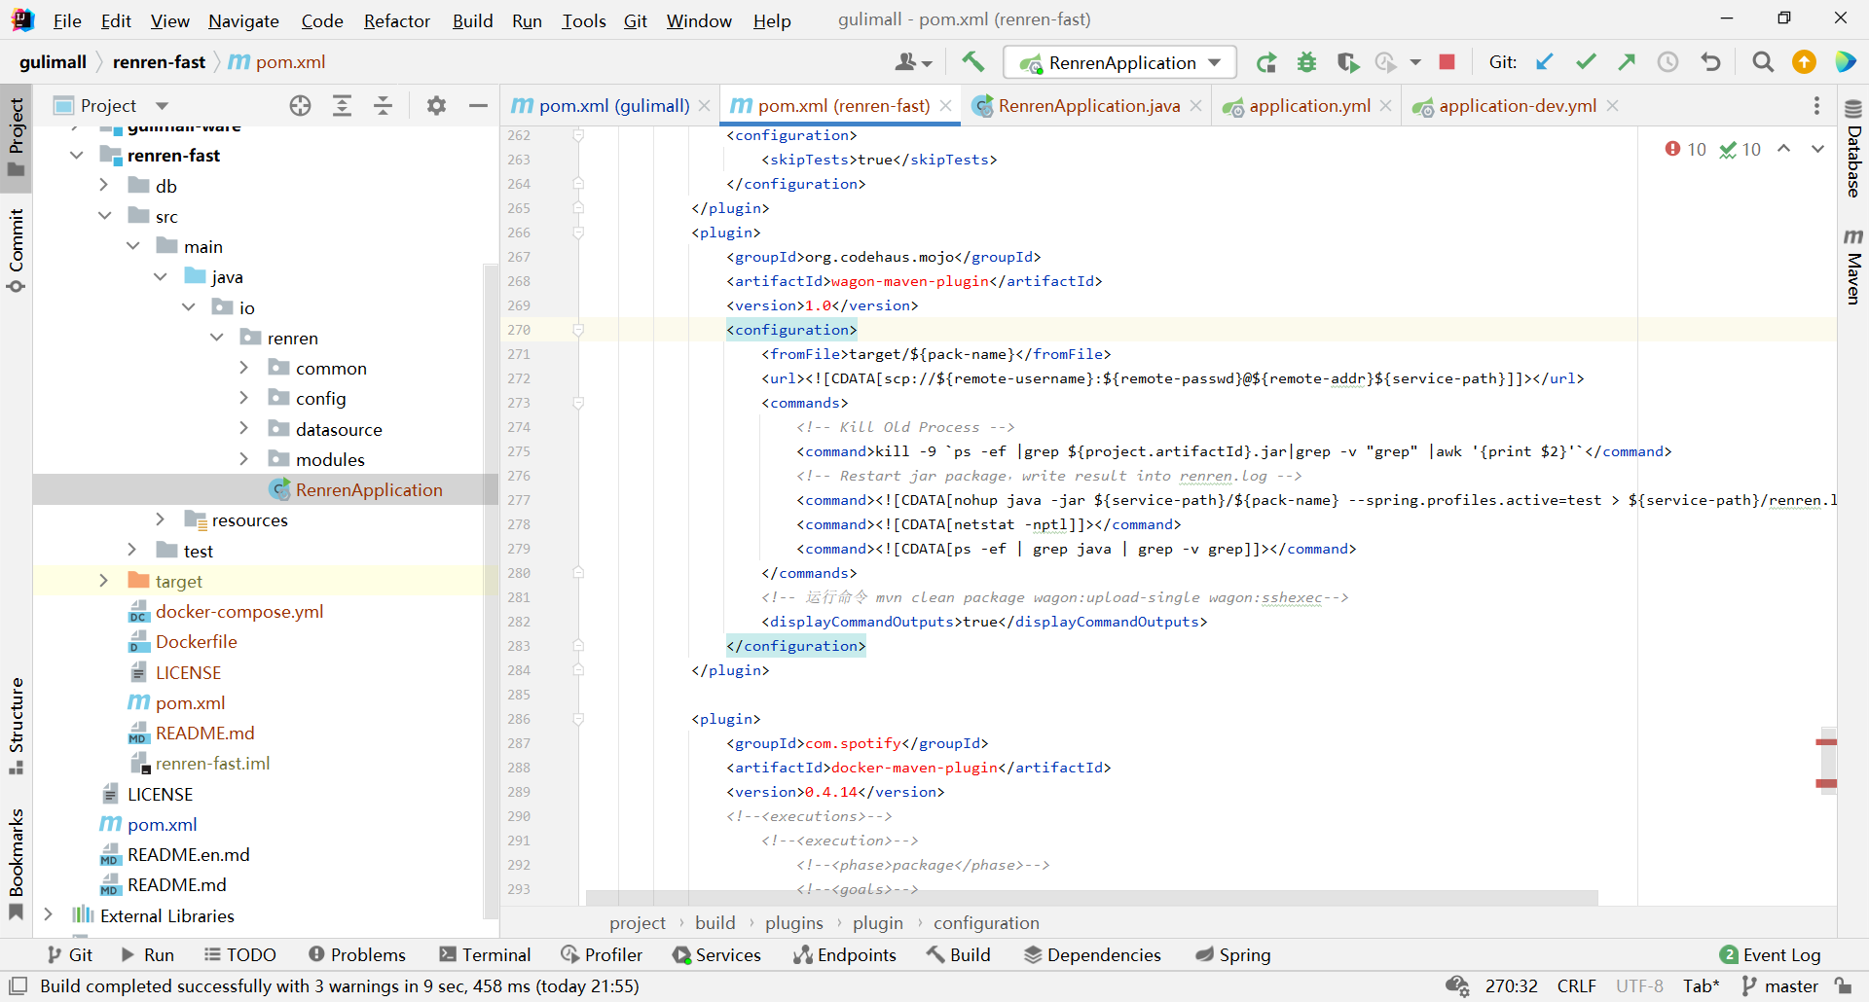
Task: Start debugging with the Debug icon
Action: (1306, 61)
